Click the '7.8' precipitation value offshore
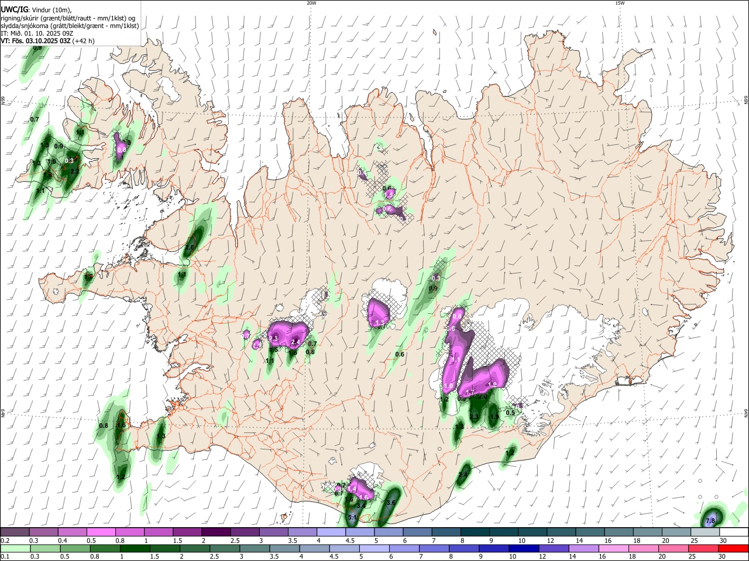749x561 pixels. [x=710, y=521]
